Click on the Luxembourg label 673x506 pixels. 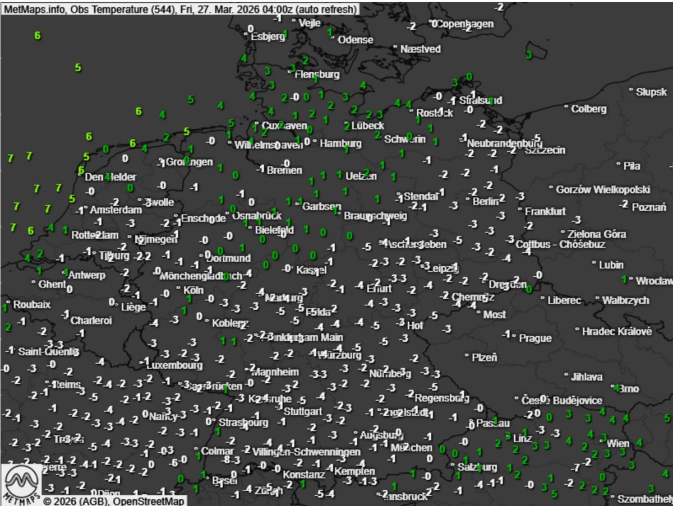[173, 365]
